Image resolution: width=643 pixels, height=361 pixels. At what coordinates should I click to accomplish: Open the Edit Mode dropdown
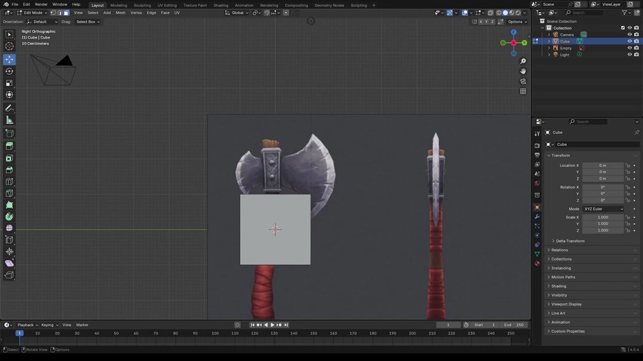(32, 12)
